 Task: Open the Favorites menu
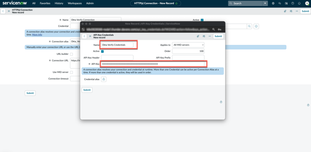click(x=45, y=3)
